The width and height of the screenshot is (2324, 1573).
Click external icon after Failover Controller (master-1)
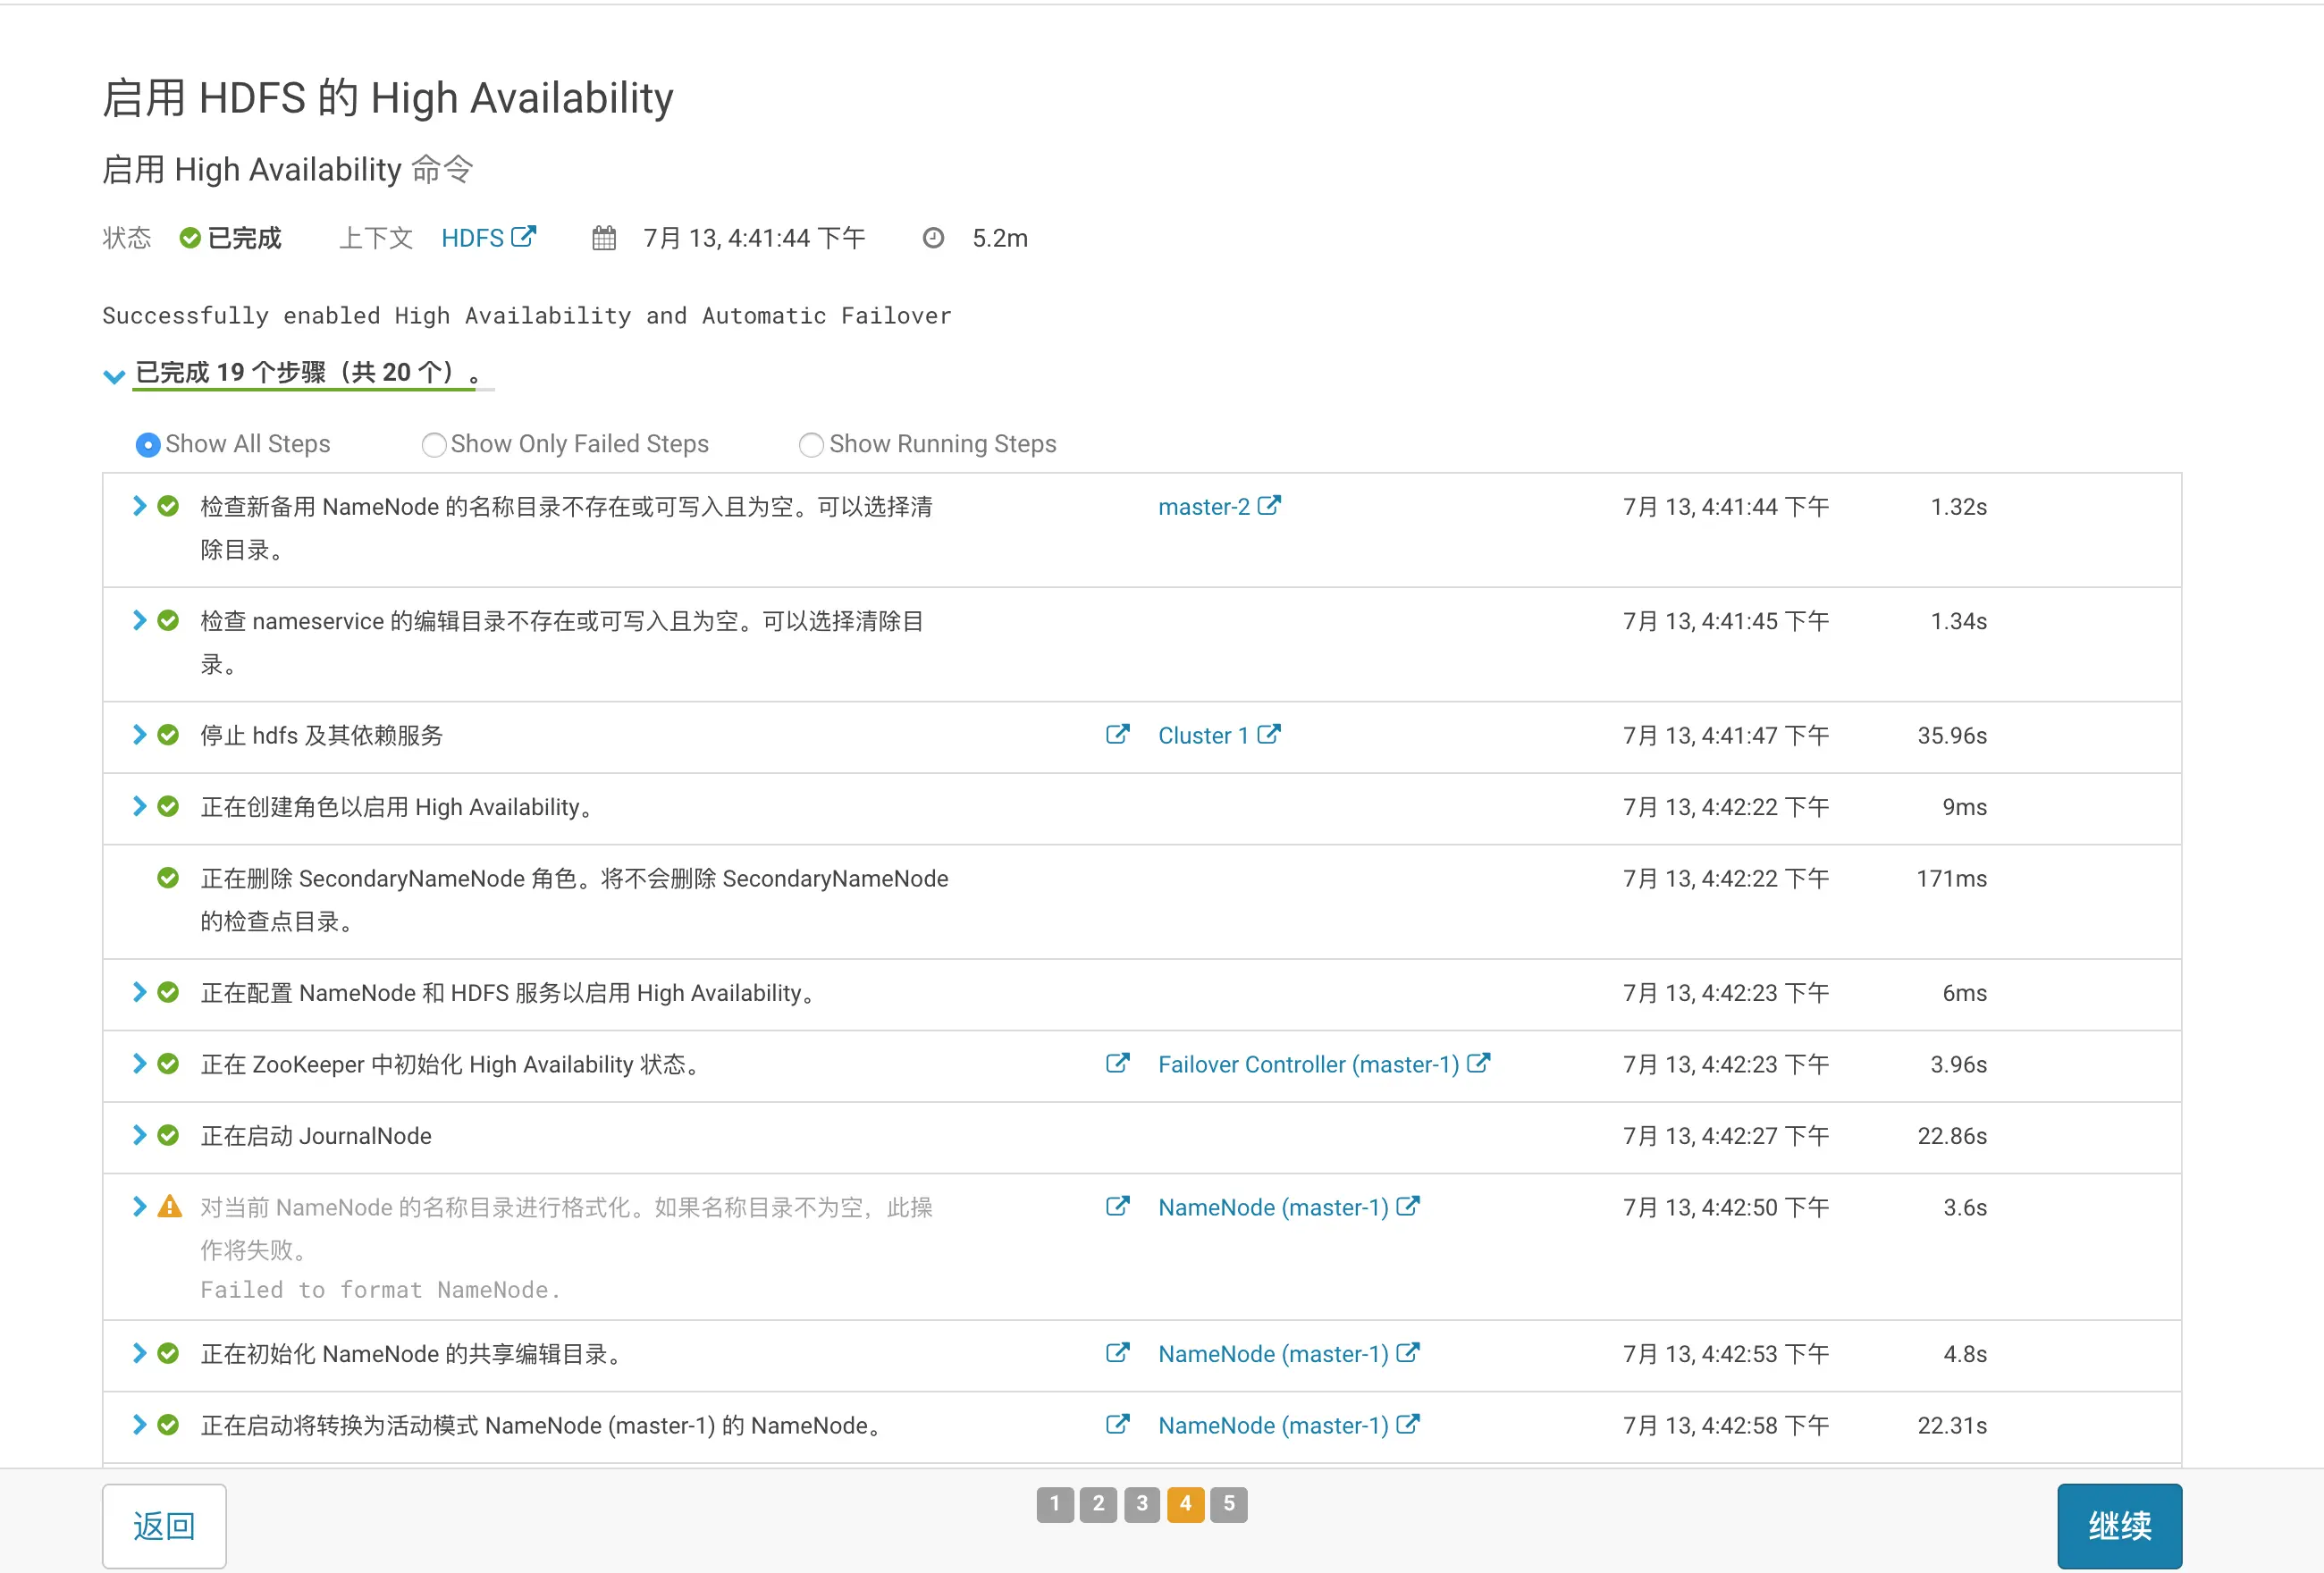[x=1478, y=1064]
